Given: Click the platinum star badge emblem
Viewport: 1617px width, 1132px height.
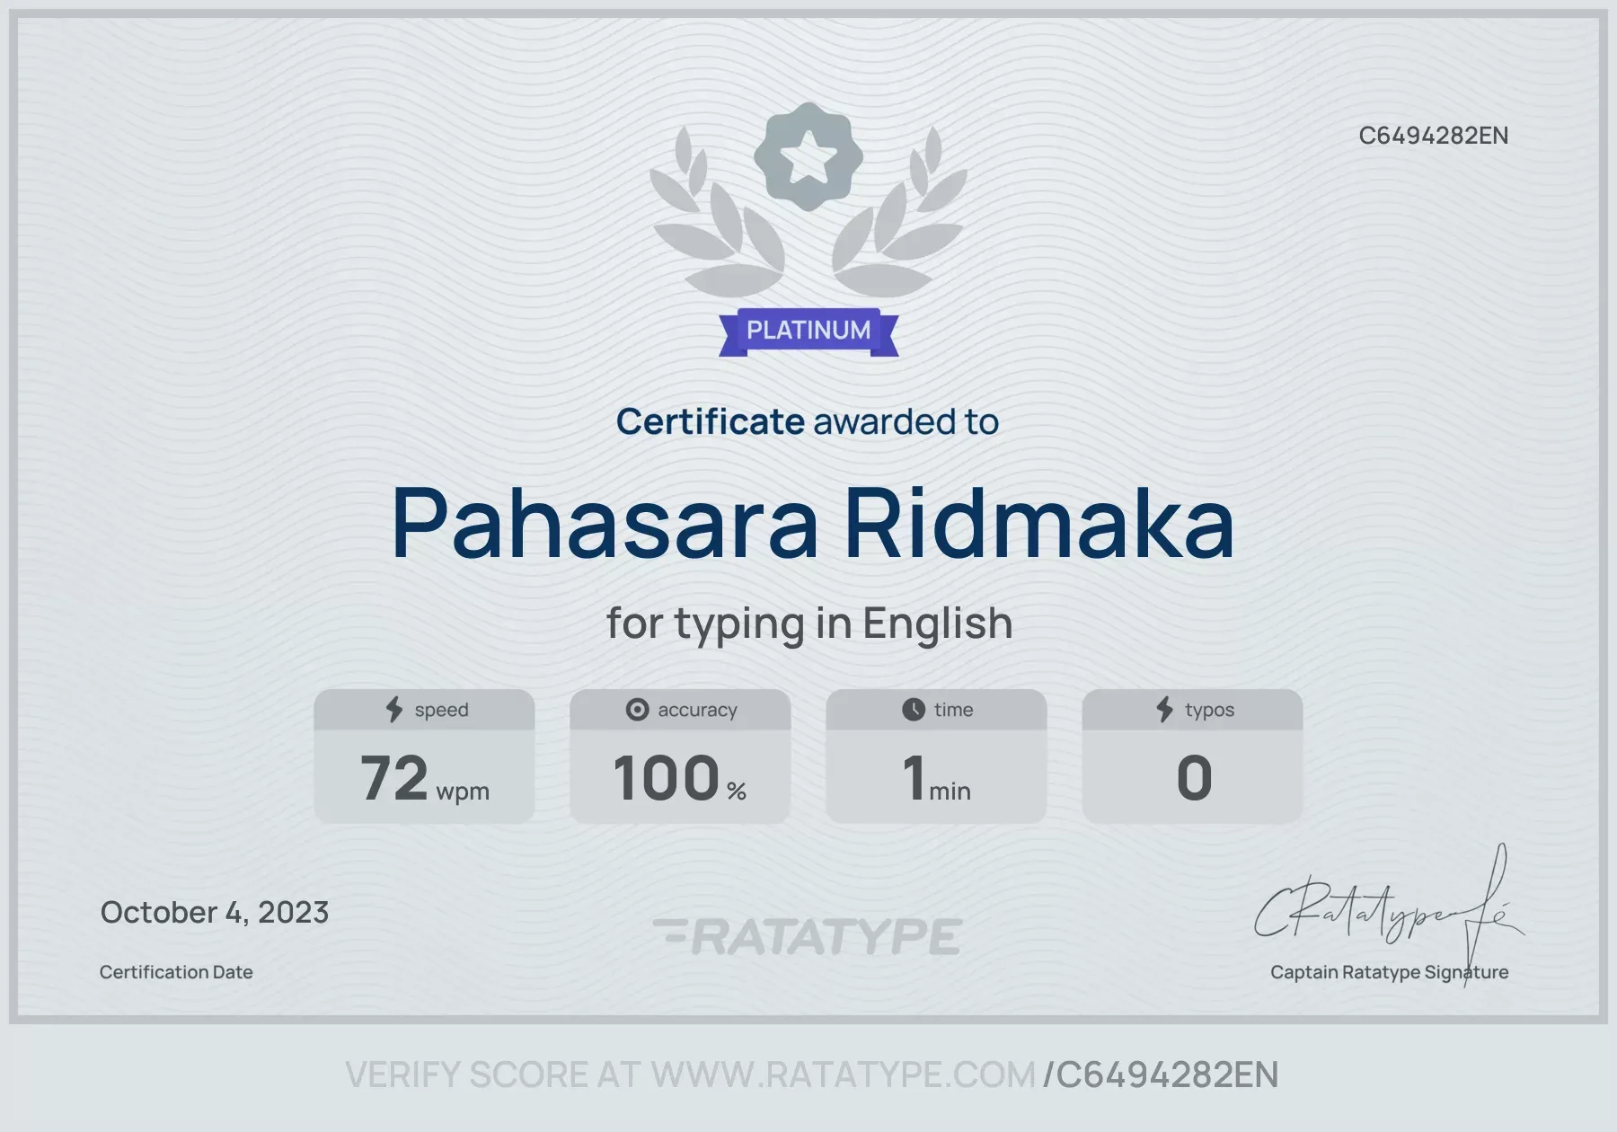Looking at the screenshot, I should click(x=808, y=157).
